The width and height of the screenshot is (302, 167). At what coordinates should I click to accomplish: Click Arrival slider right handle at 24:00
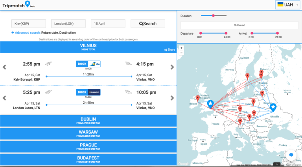[277, 33]
